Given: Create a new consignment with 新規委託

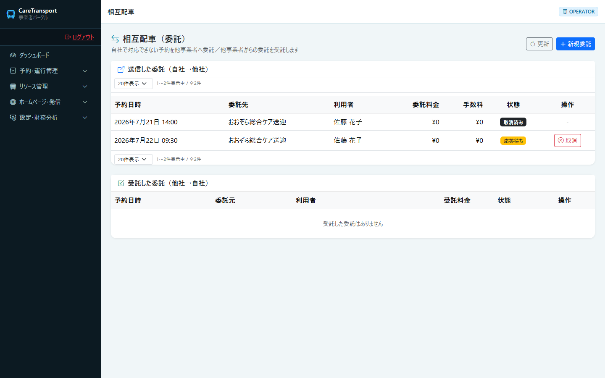Looking at the screenshot, I should pos(576,44).
